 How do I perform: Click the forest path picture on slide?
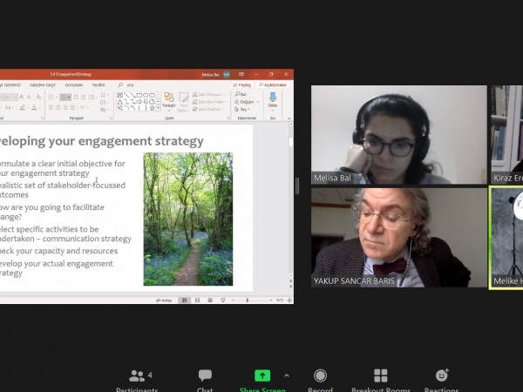pyautogui.click(x=188, y=219)
